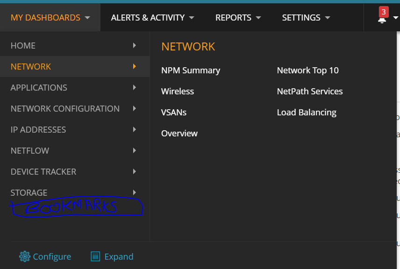Image resolution: width=400 pixels, height=269 pixels.
Task: Expand the Settings dropdown caret
Action: [328, 18]
